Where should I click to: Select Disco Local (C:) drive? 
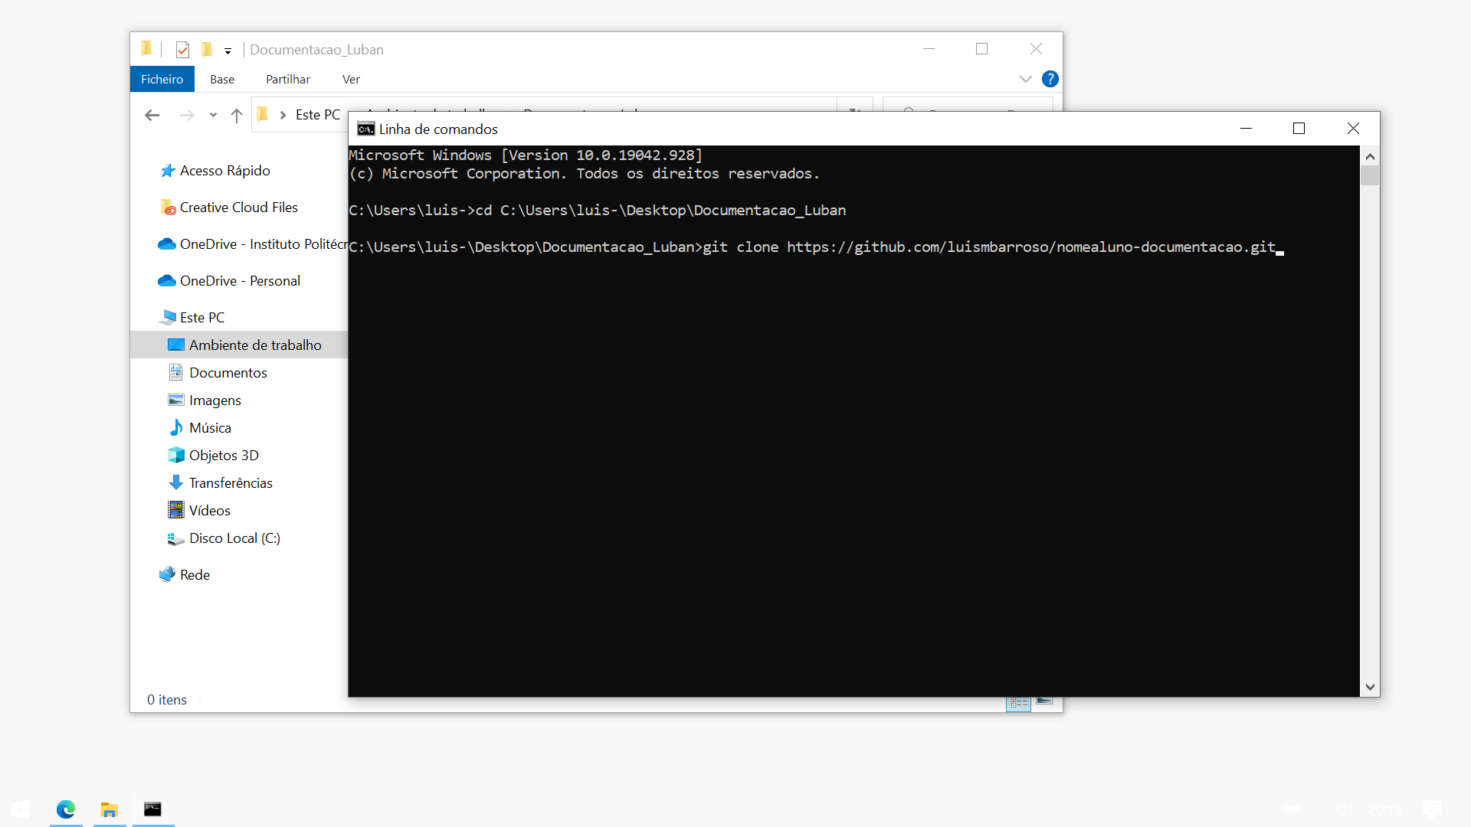tap(234, 538)
